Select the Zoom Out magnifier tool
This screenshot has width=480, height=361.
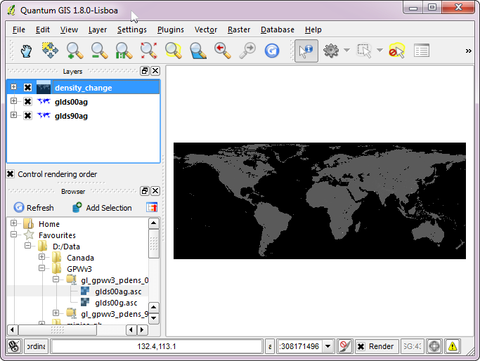click(x=100, y=51)
